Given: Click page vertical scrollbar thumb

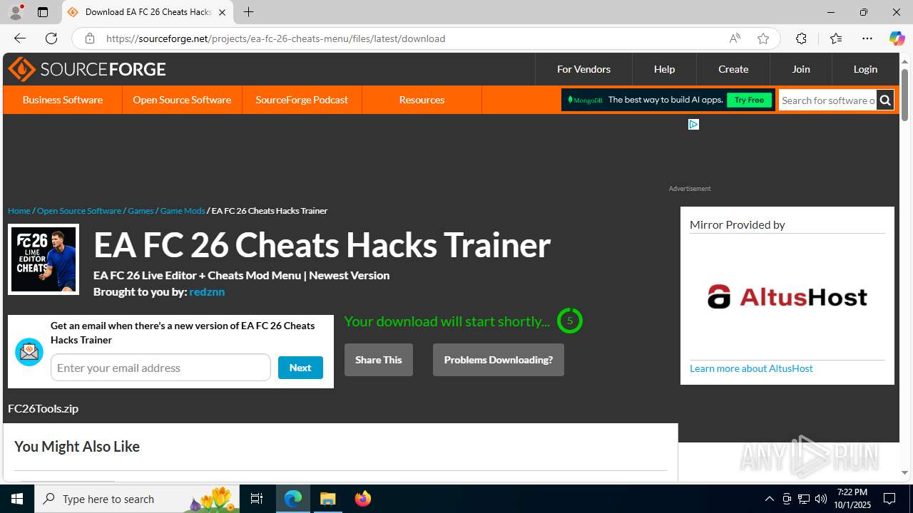Looking at the screenshot, I should (x=904, y=95).
